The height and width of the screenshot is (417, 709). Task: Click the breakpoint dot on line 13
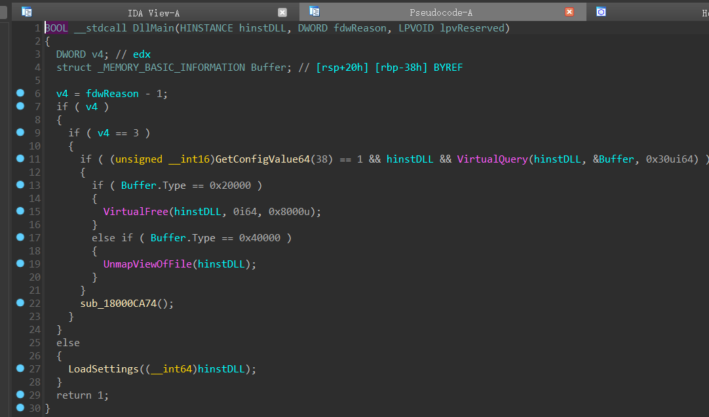(x=20, y=185)
